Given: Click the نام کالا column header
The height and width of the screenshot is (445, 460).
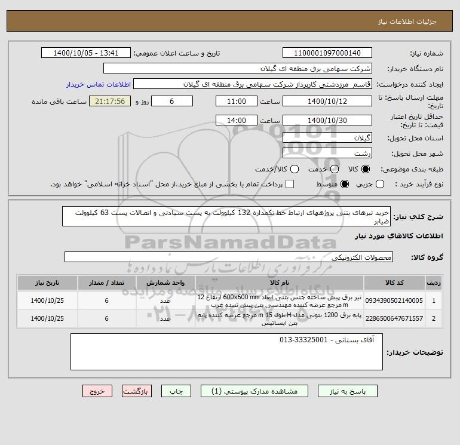Looking at the screenshot, I should pos(280,283).
